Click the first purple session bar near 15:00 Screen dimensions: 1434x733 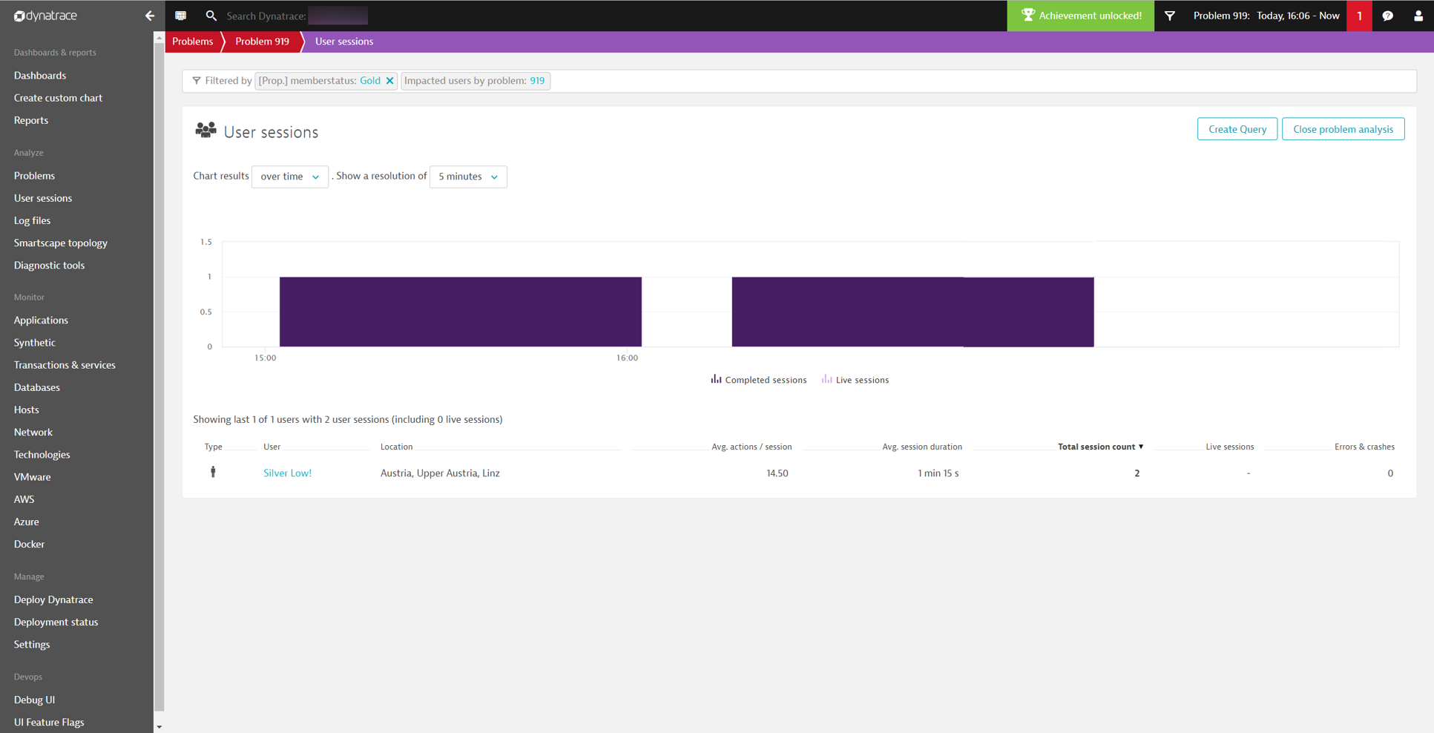pyautogui.click(x=461, y=312)
